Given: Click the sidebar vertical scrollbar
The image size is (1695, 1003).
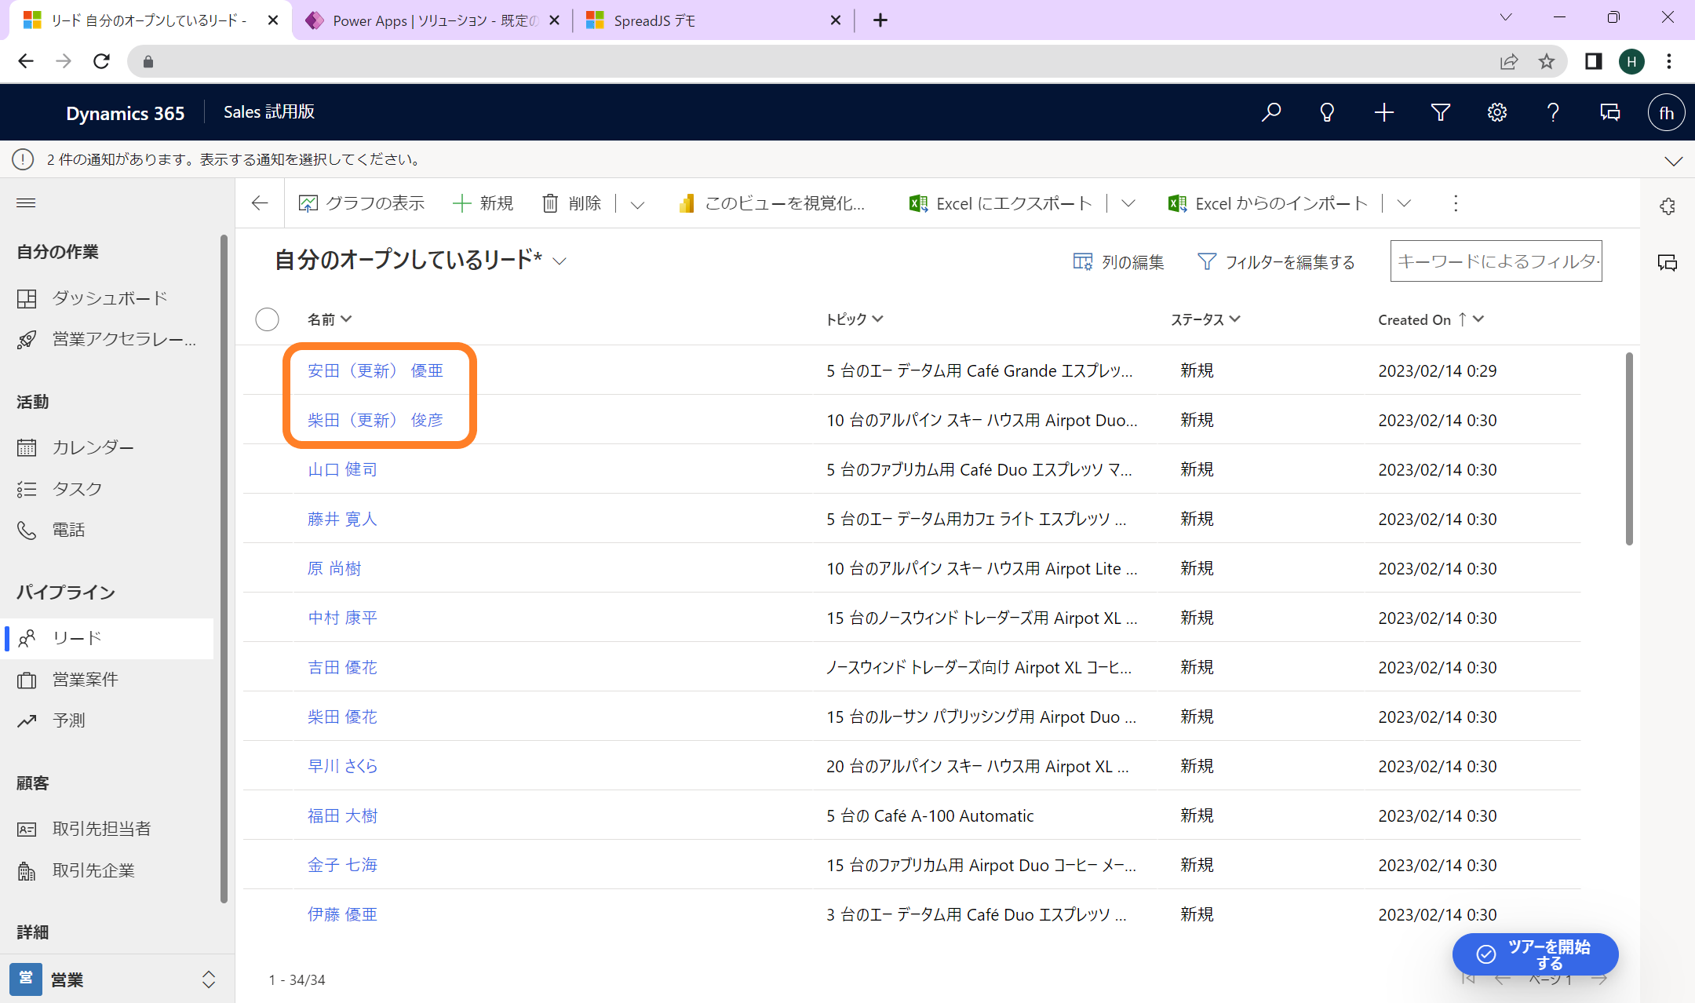Looking at the screenshot, I should [x=224, y=569].
